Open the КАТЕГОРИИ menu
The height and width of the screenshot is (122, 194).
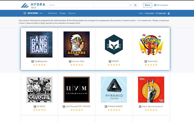(x=33, y=13)
